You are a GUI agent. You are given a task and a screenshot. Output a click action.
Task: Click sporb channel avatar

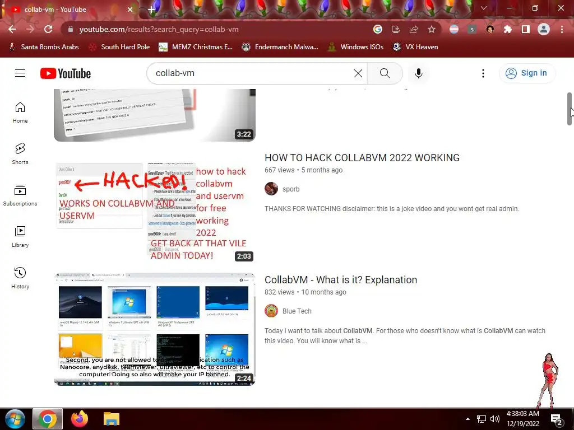(271, 189)
